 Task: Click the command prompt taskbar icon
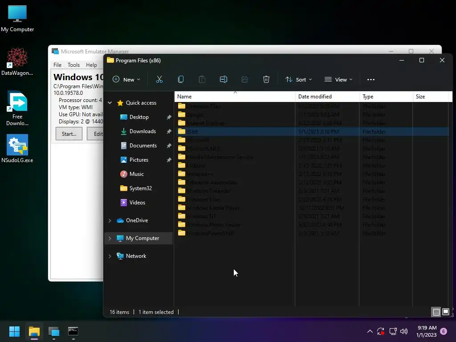[x=73, y=331]
